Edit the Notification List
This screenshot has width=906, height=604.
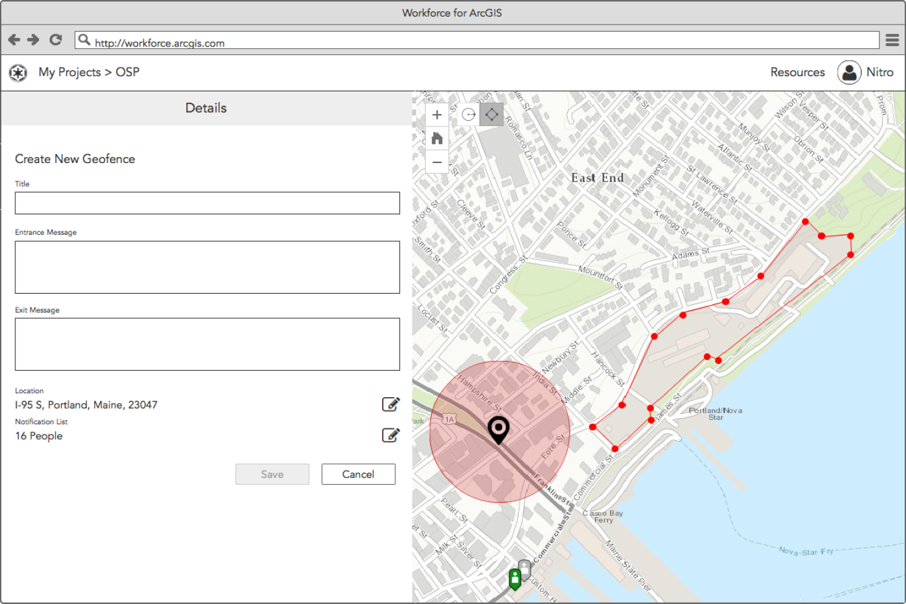point(391,435)
